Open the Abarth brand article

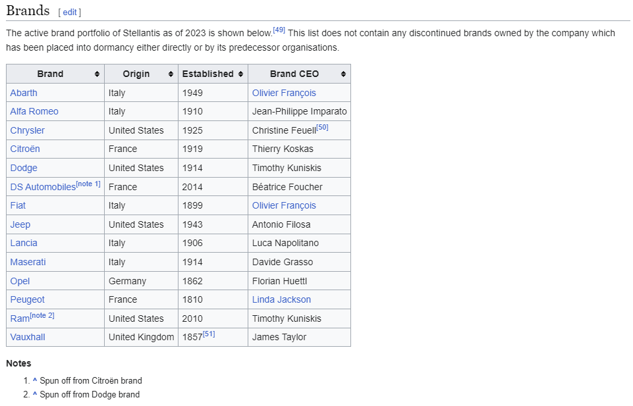point(24,93)
